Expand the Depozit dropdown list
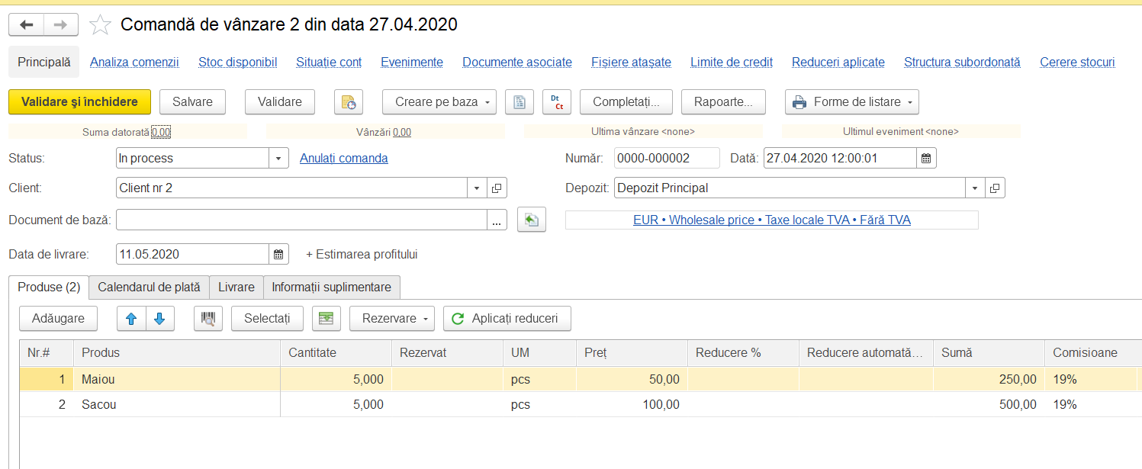 tap(976, 188)
